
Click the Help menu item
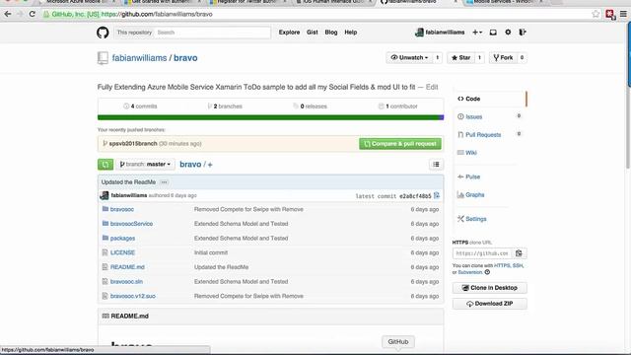(351, 33)
